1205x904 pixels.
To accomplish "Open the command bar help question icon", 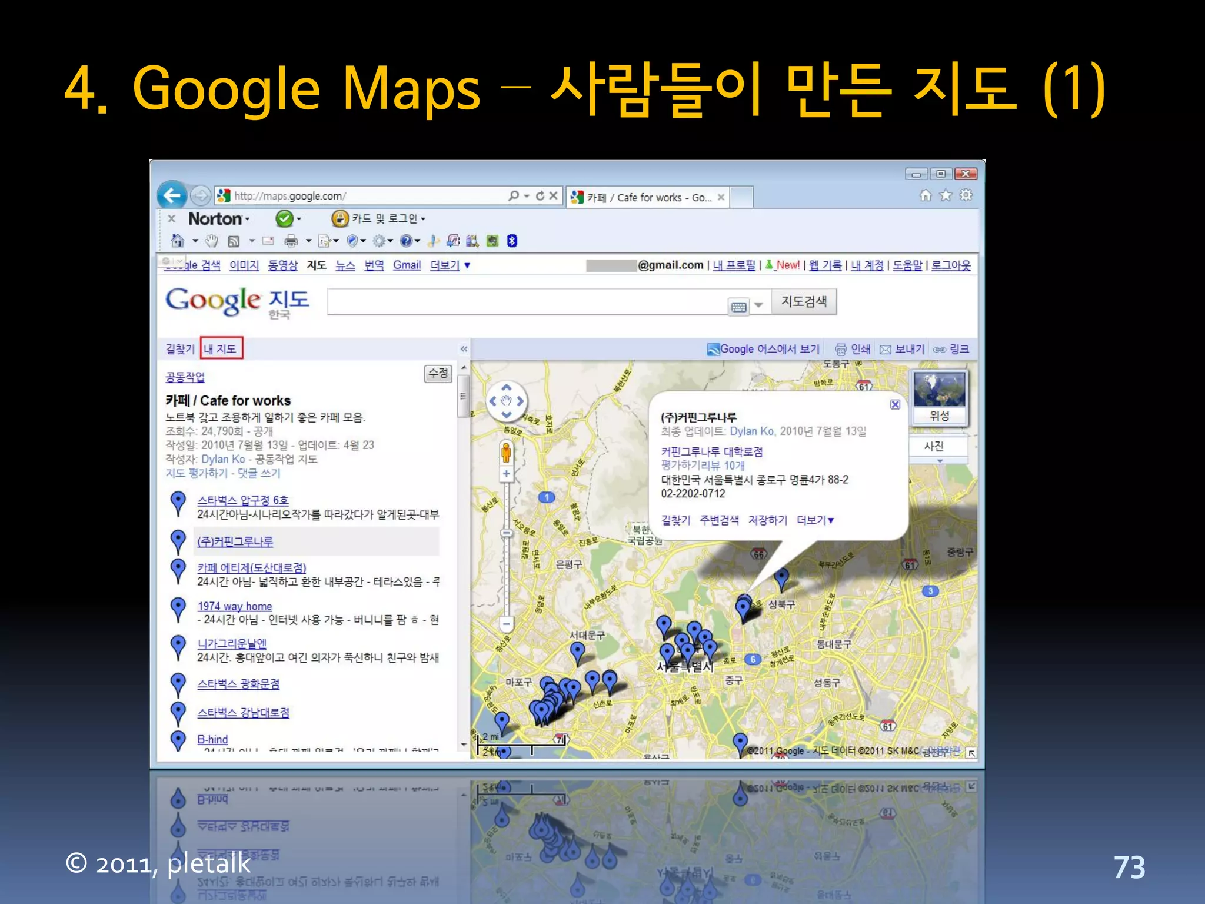I will coord(406,241).
